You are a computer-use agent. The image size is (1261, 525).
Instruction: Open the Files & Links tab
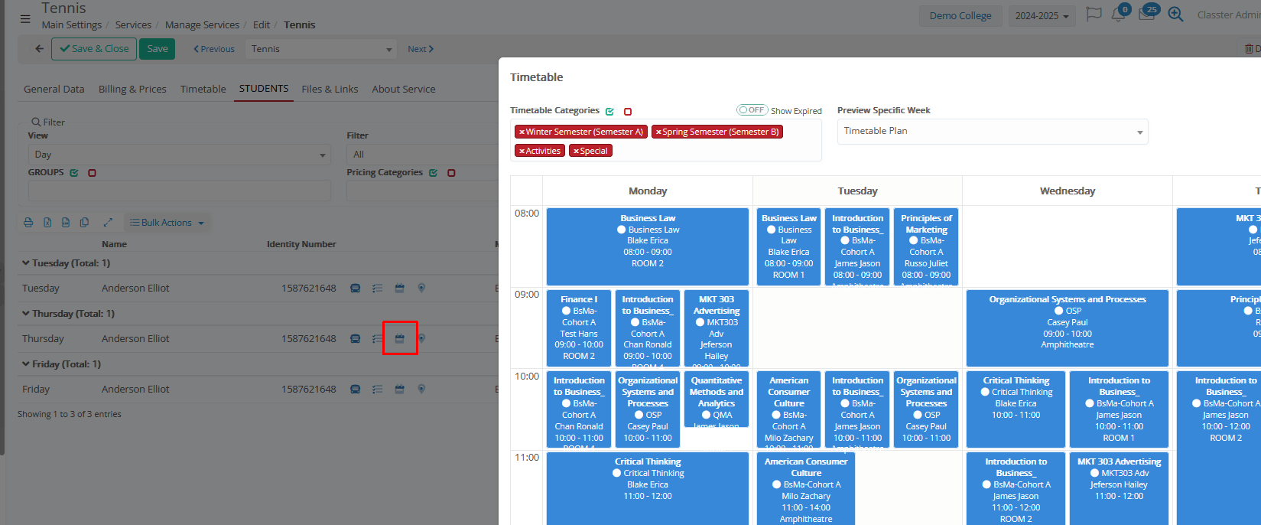(330, 90)
